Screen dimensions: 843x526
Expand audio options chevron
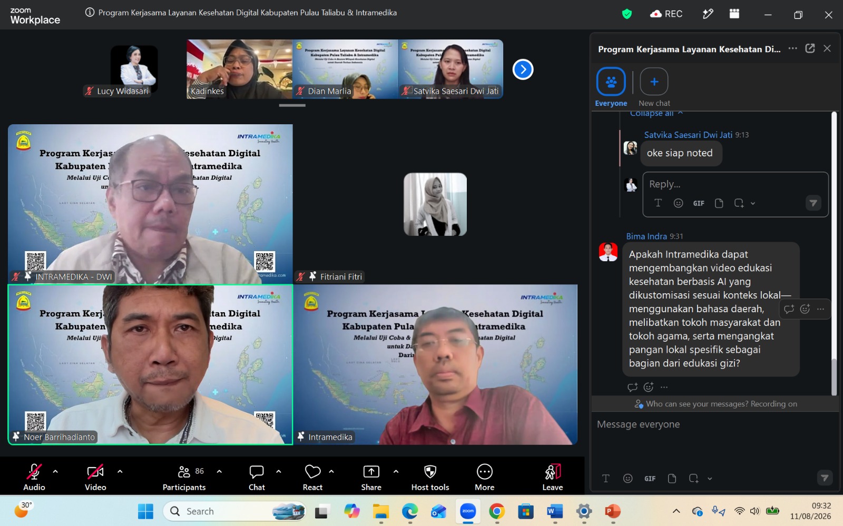[x=55, y=471]
